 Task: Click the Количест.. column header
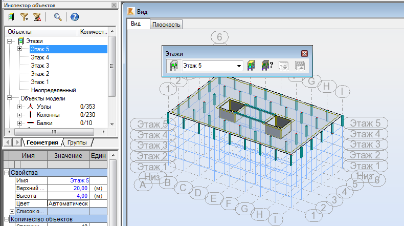coord(93,32)
